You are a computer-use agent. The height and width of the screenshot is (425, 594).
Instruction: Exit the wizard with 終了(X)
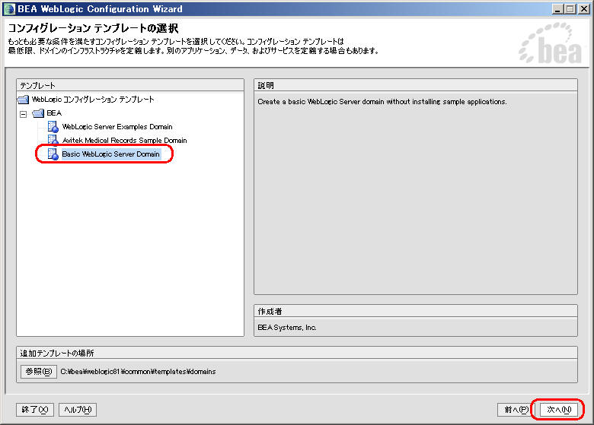coord(35,410)
